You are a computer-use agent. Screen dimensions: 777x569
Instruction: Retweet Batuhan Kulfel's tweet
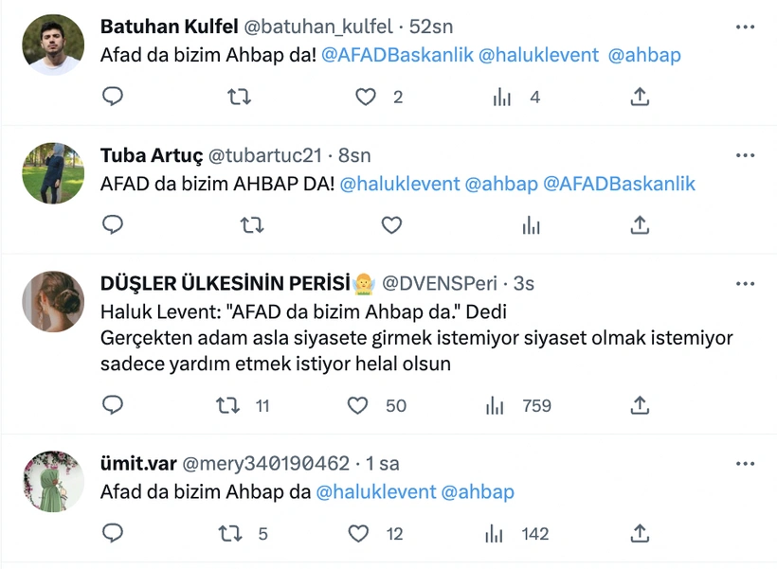point(239,97)
